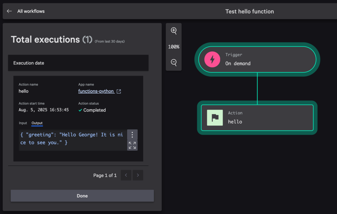Click the green Completed checkmark
This screenshot has width=337, height=214.
tap(80, 110)
